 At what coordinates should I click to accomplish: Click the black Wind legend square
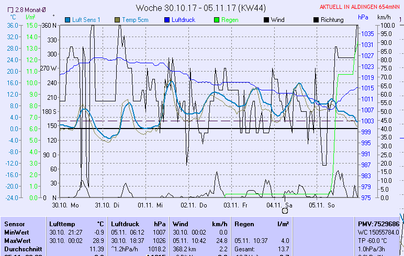266,20
